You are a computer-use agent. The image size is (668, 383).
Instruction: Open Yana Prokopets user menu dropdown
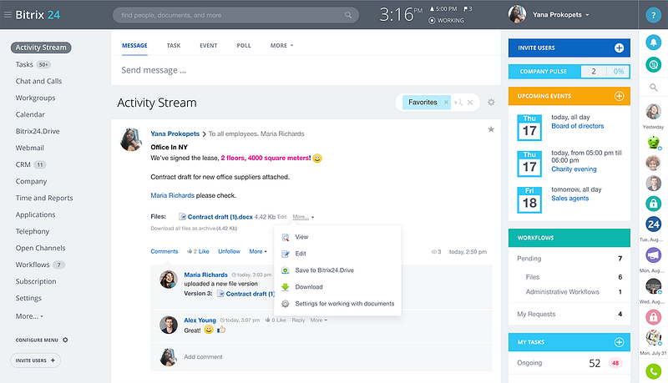click(560, 15)
